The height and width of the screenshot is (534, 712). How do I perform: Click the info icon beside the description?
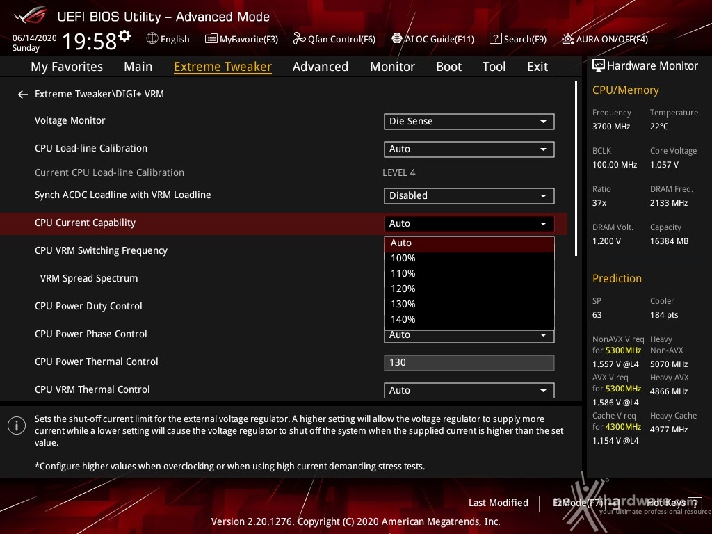click(17, 426)
